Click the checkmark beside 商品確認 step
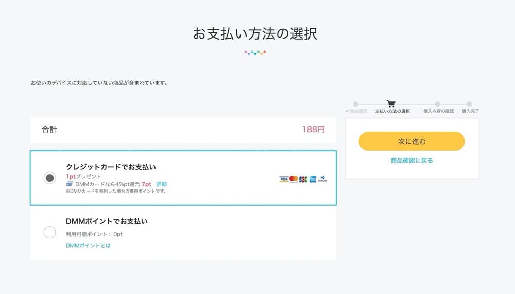 pos(347,111)
